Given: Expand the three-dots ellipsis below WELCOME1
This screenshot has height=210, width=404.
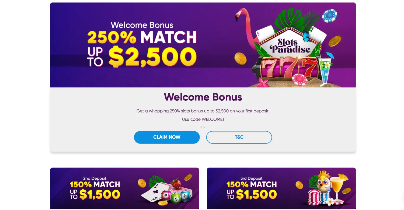Looking at the screenshot, I should (x=203, y=127).
